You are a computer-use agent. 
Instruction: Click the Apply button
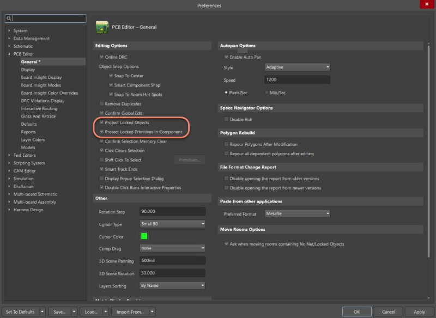click(419, 311)
